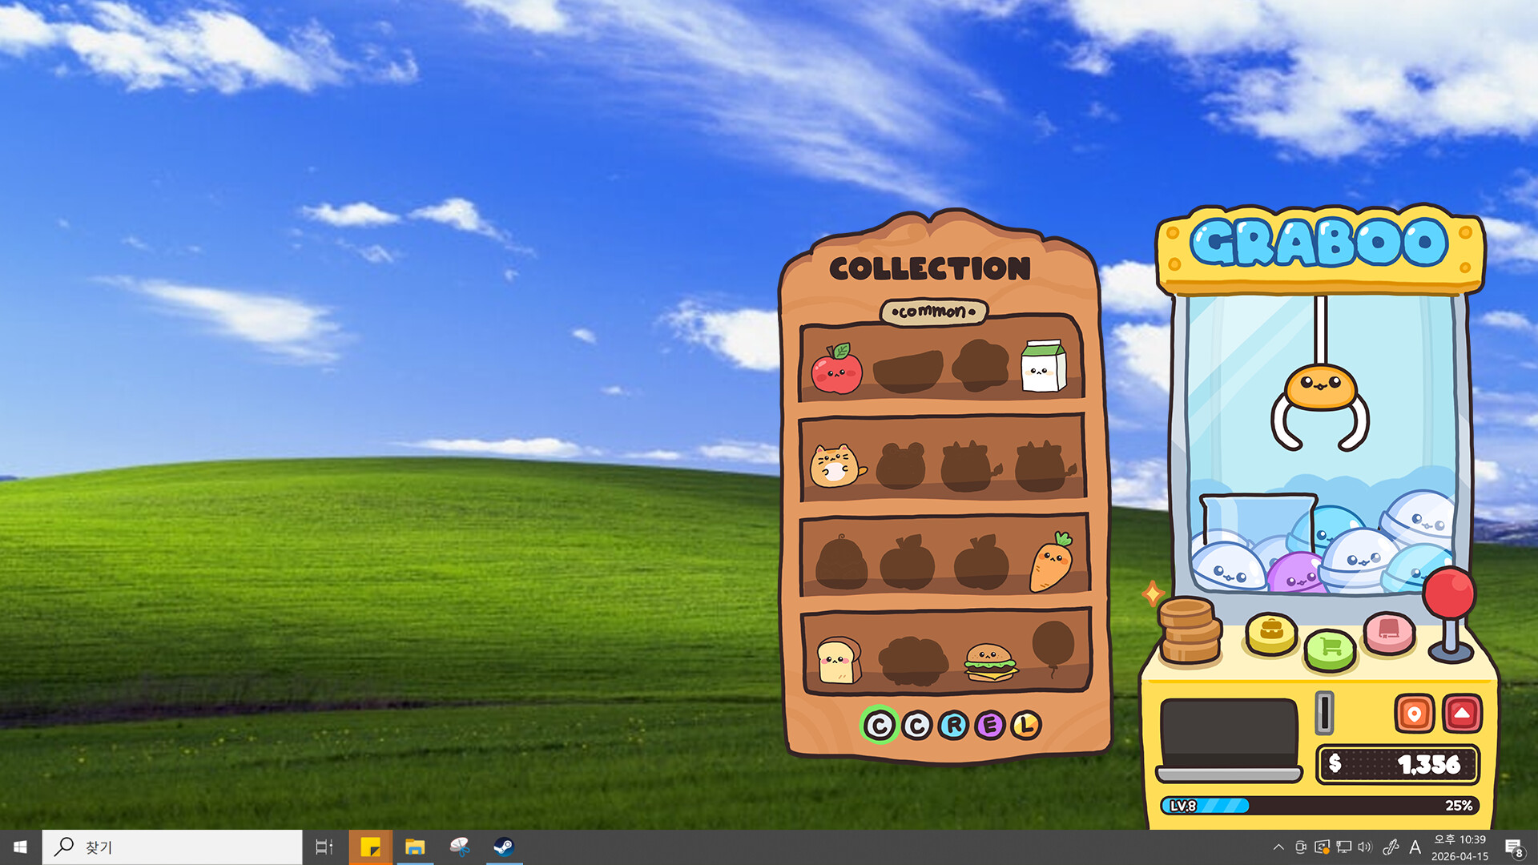The height and width of the screenshot is (865, 1538).
Task: Click the 'common' label on the collection
Action: (x=933, y=312)
